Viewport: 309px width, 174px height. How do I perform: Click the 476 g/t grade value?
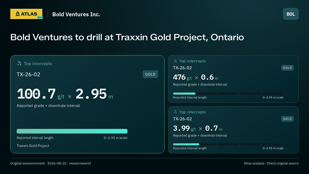[182, 77]
